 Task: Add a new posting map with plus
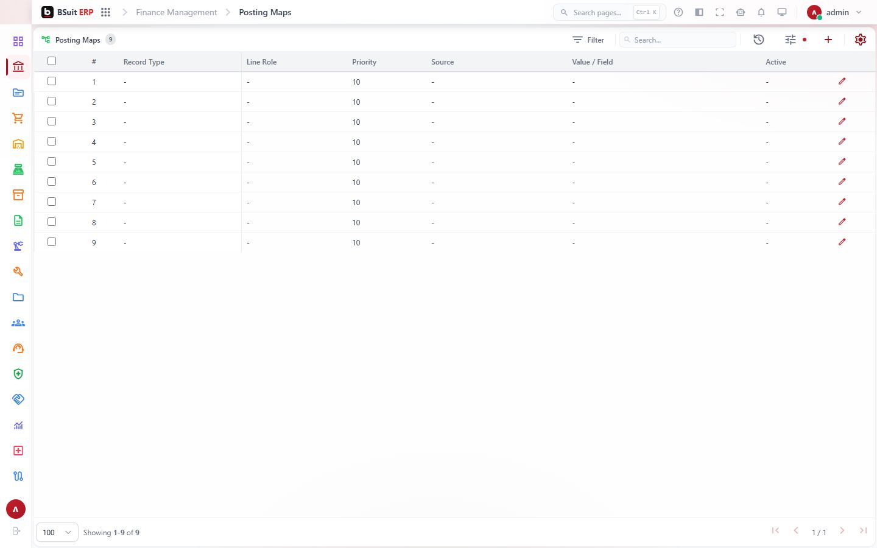pyautogui.click(x=828, y=40)
